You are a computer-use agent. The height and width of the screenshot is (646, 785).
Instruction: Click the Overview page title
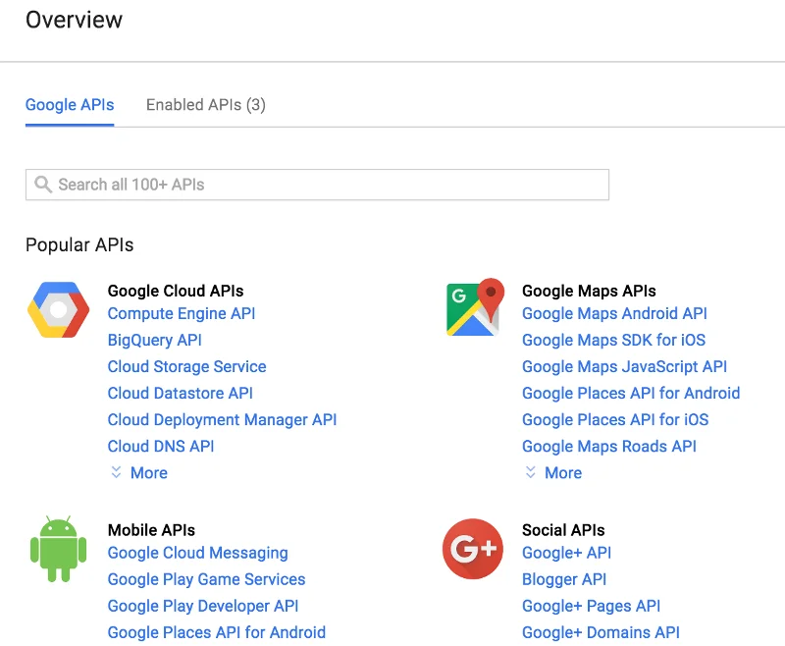click(75, 20)
